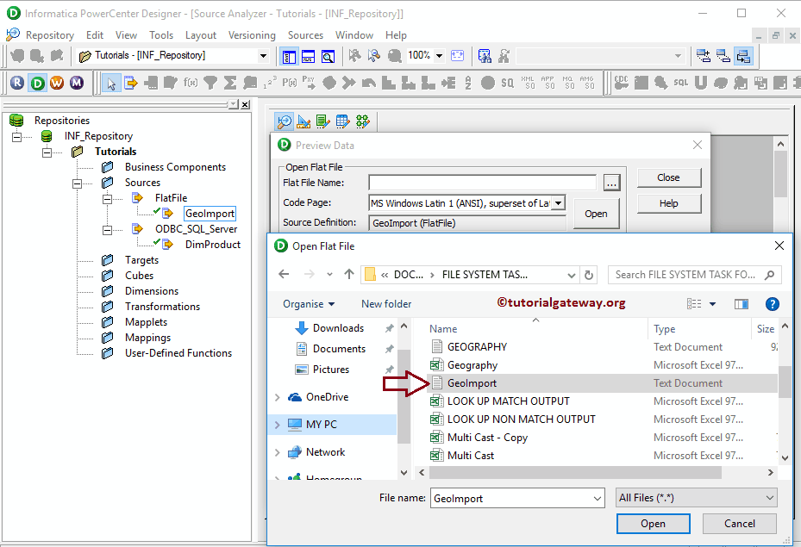The width and height of the screenshot is (801, 547).
Task: Click the Sorter A-Z transformation icon
Action: click(468, 83)
